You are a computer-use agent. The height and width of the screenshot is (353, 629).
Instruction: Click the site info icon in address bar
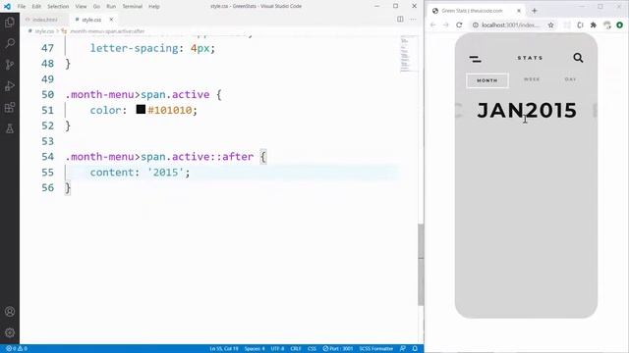point(476,25)
